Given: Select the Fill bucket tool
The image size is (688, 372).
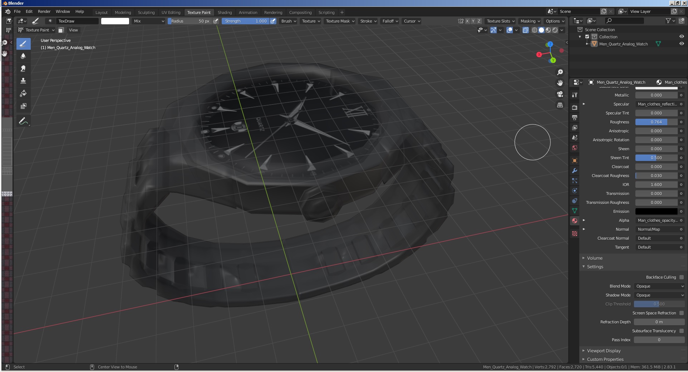Looking at the screenshot, I should (x=23, y=93).
